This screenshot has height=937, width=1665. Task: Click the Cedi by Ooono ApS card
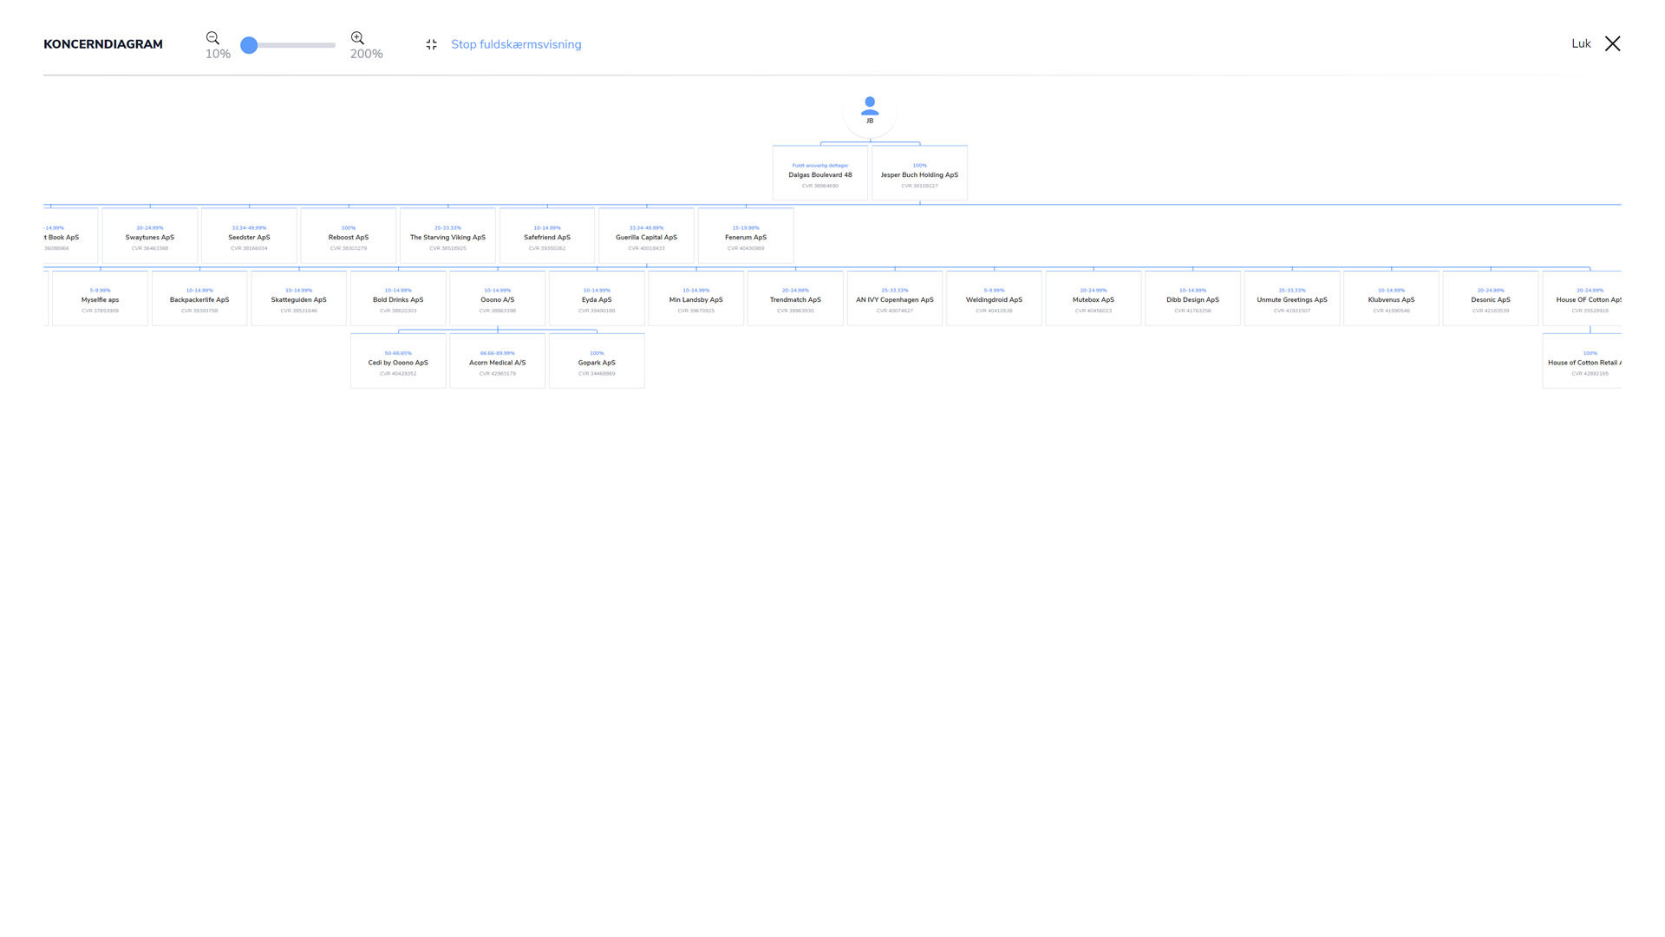click(x=398, y=361)
